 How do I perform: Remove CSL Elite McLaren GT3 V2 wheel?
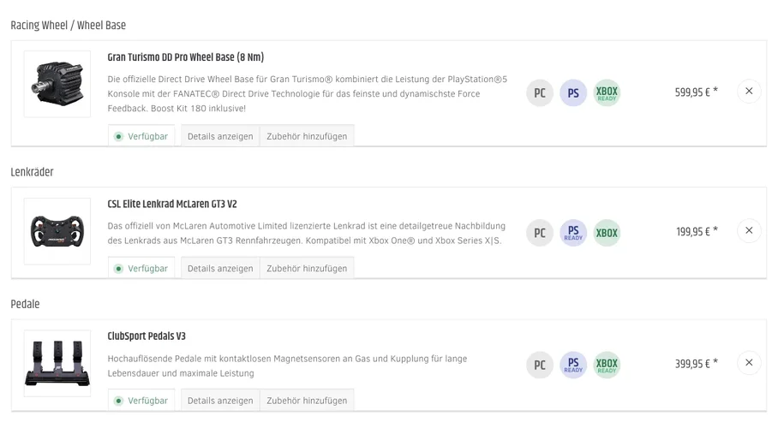[x=749, y=230]
